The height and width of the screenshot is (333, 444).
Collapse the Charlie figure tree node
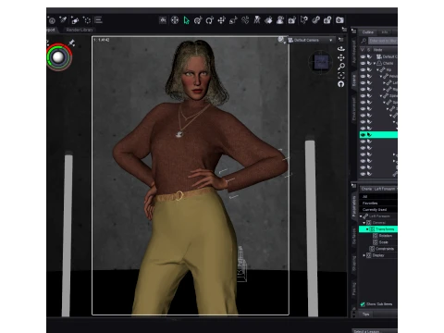click(375, 63)
